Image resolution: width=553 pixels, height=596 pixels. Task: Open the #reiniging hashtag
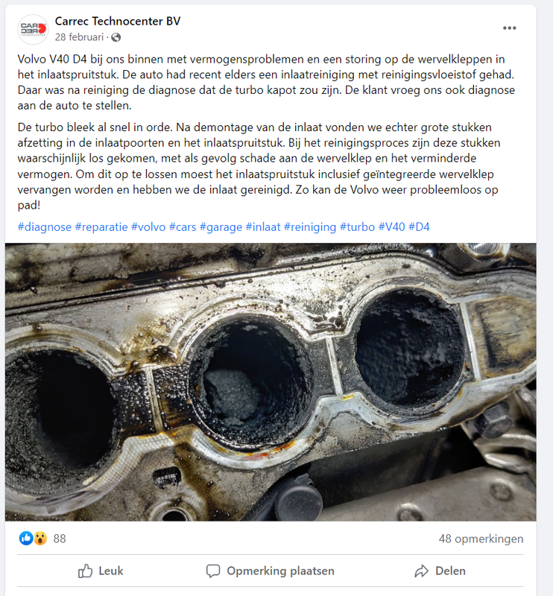click(x=310, y=227)
